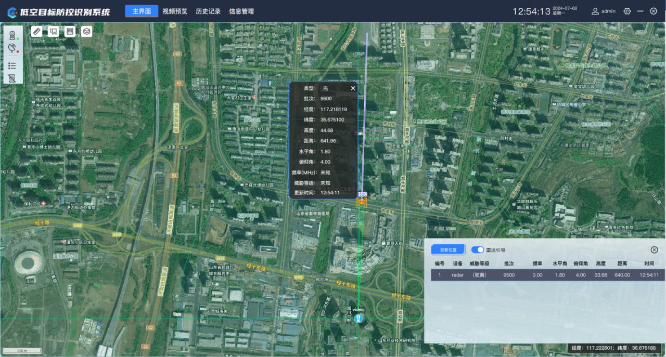Select the ruler measurement tool

36,31
